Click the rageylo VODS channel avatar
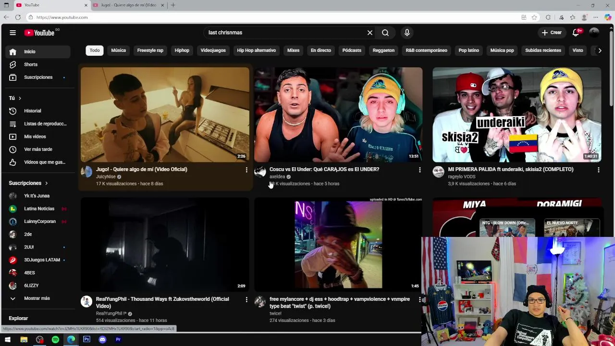 [438, 172]
